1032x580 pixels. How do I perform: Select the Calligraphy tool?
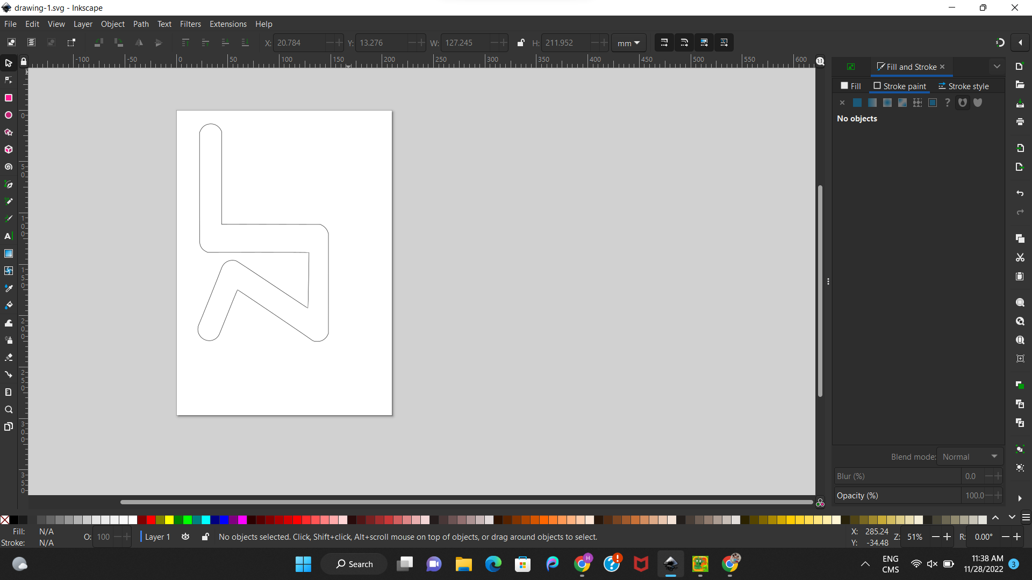pyautogui.click(x=9, y=219)
